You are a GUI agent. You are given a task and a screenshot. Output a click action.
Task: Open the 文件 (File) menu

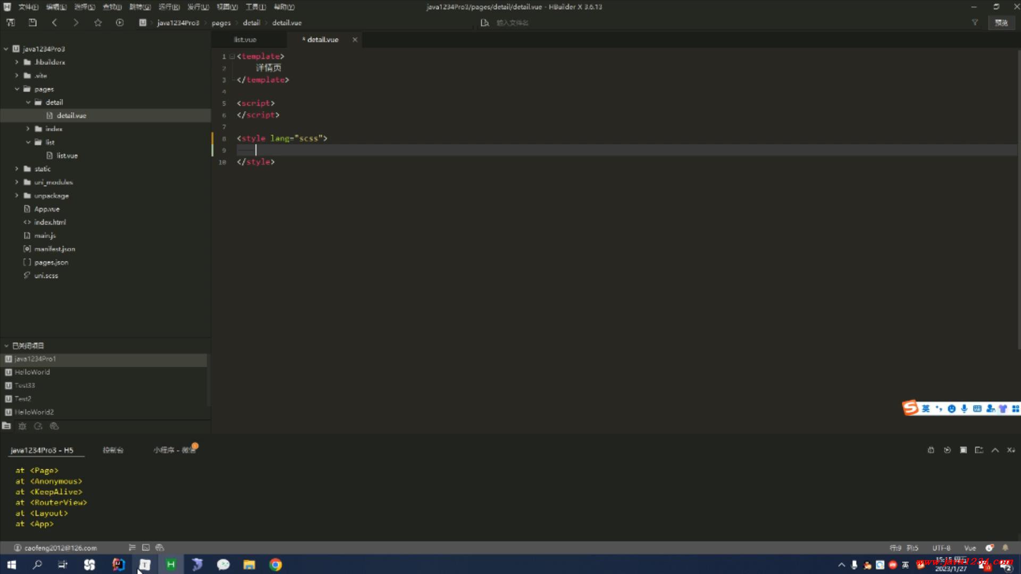point(28,7)
